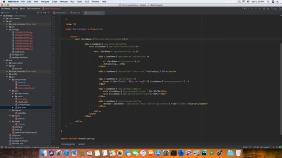Switch to the home-form.js editor tab

(60, 13)
